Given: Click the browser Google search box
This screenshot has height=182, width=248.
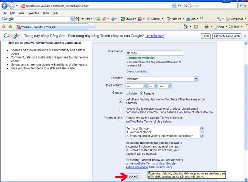Looking at the screenshot, I should 214,6.
